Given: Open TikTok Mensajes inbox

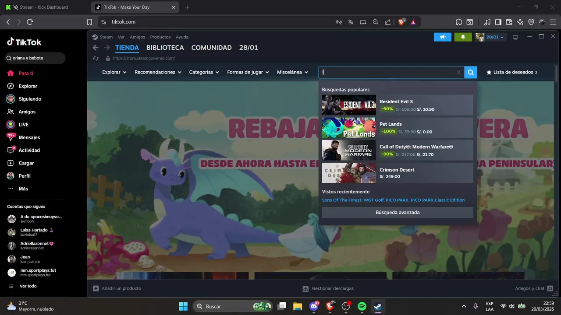Looking at the screenshot, I should (29, 137).
